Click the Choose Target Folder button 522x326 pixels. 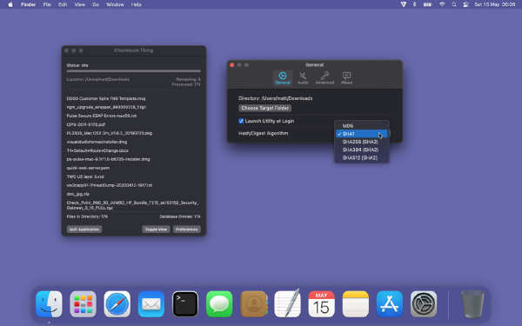click(265, 108)
